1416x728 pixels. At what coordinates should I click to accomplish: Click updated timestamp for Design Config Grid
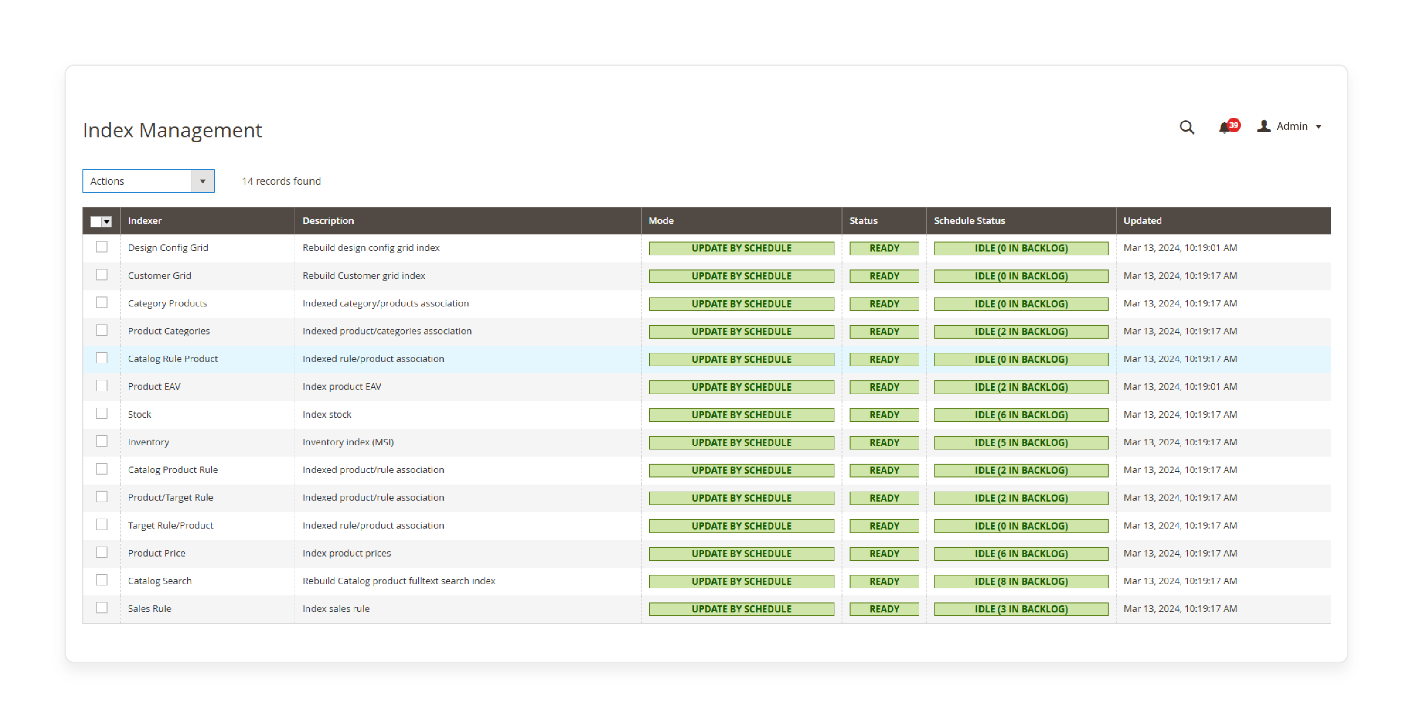click(1180, 248)
